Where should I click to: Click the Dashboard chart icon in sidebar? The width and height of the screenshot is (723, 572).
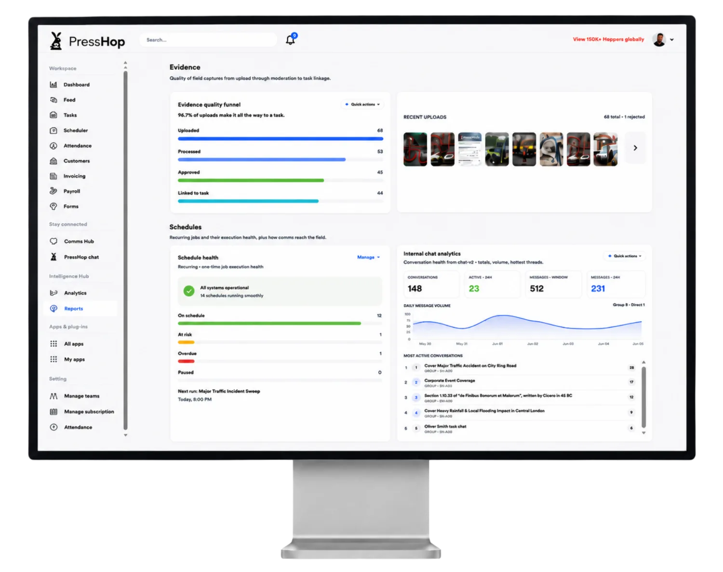54,85
